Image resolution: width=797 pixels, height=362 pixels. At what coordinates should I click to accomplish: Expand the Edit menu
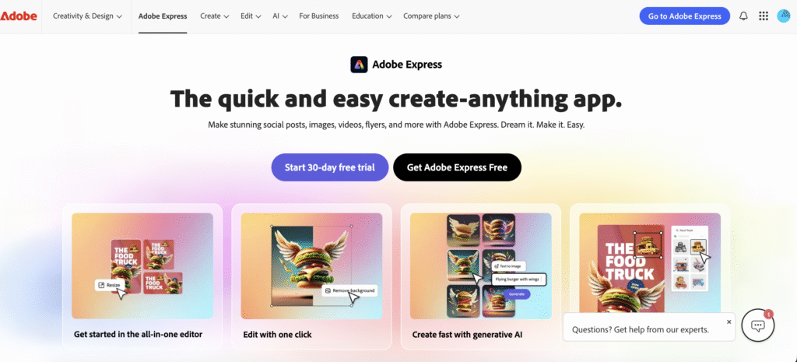(x=251, y=16)
